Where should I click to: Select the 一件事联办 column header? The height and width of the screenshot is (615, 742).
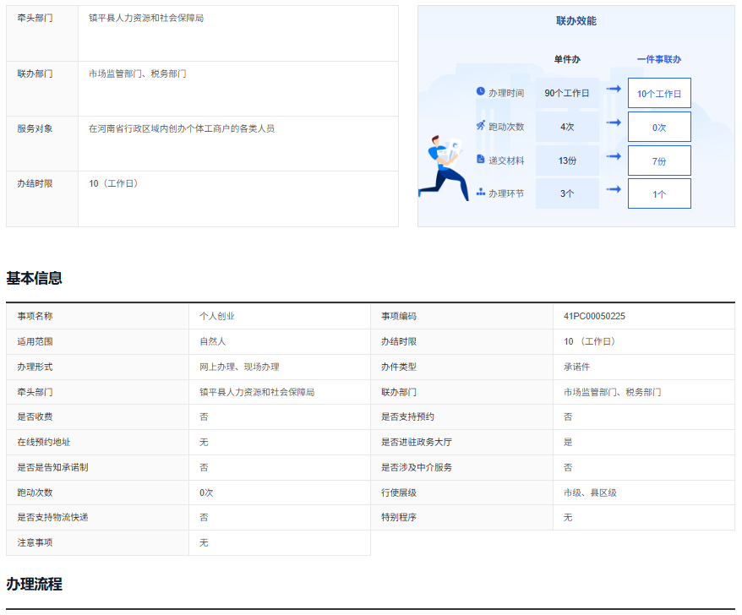(x=658, y=62)
